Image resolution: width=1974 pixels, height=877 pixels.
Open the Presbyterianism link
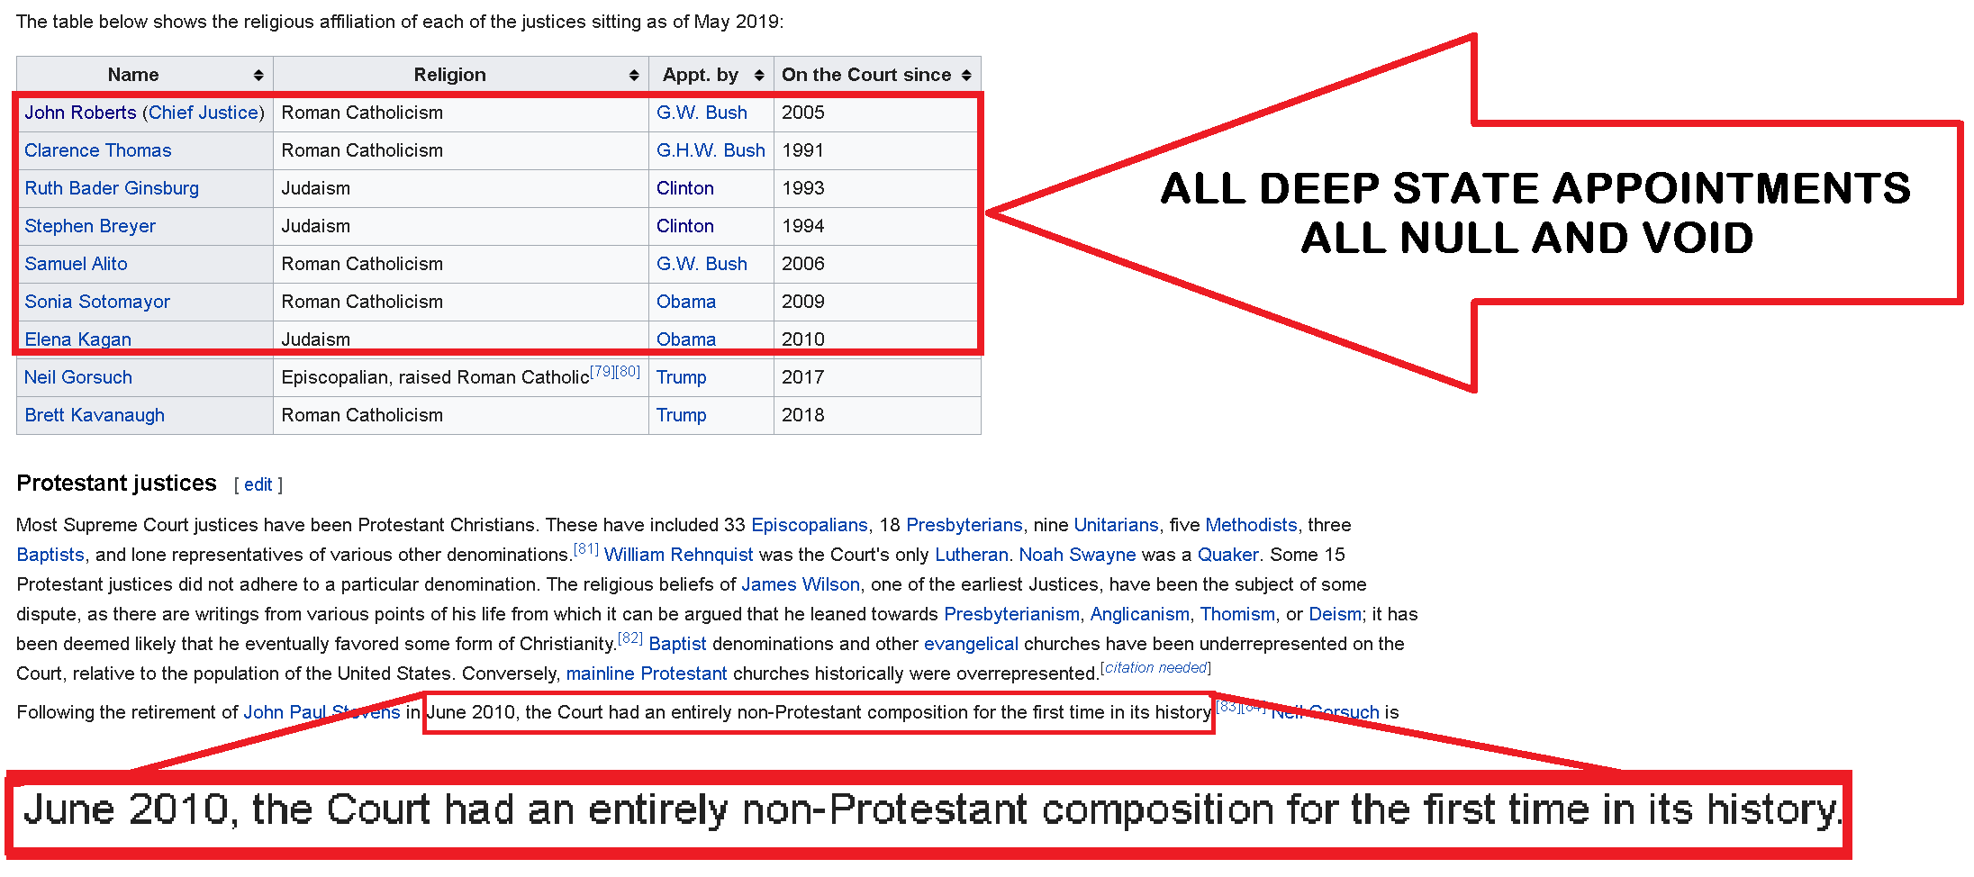(1011, 614)
